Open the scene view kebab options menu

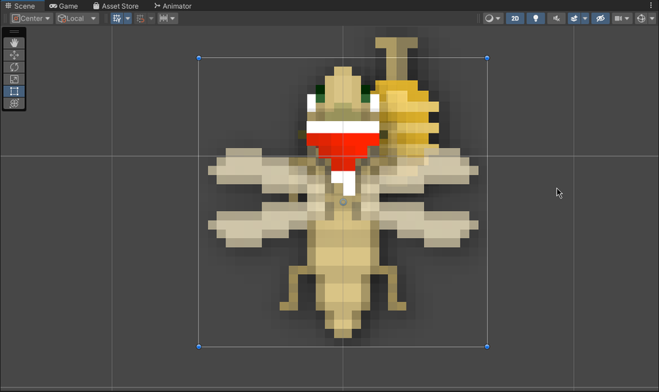coord(651,5)
